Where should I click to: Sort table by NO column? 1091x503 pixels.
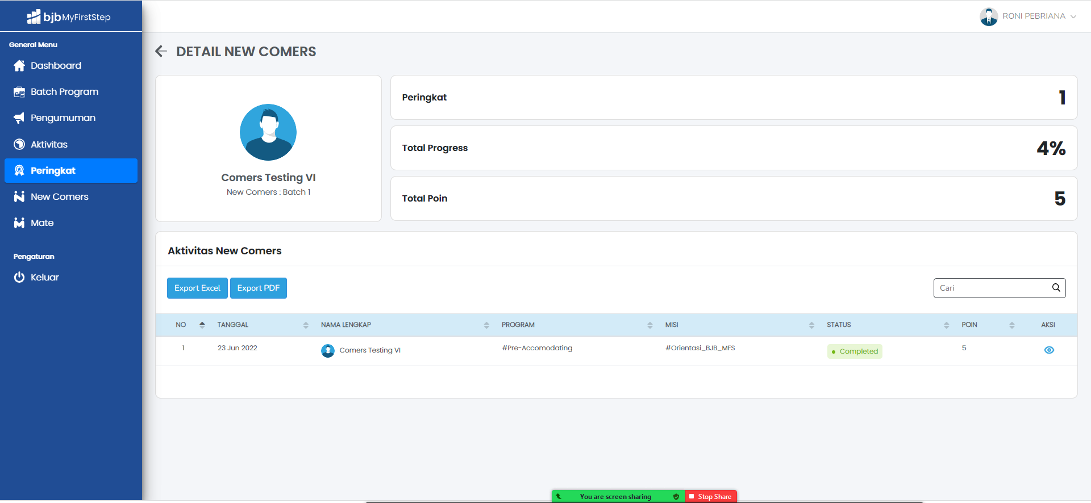pyautogui.click(x=202, y=325)
